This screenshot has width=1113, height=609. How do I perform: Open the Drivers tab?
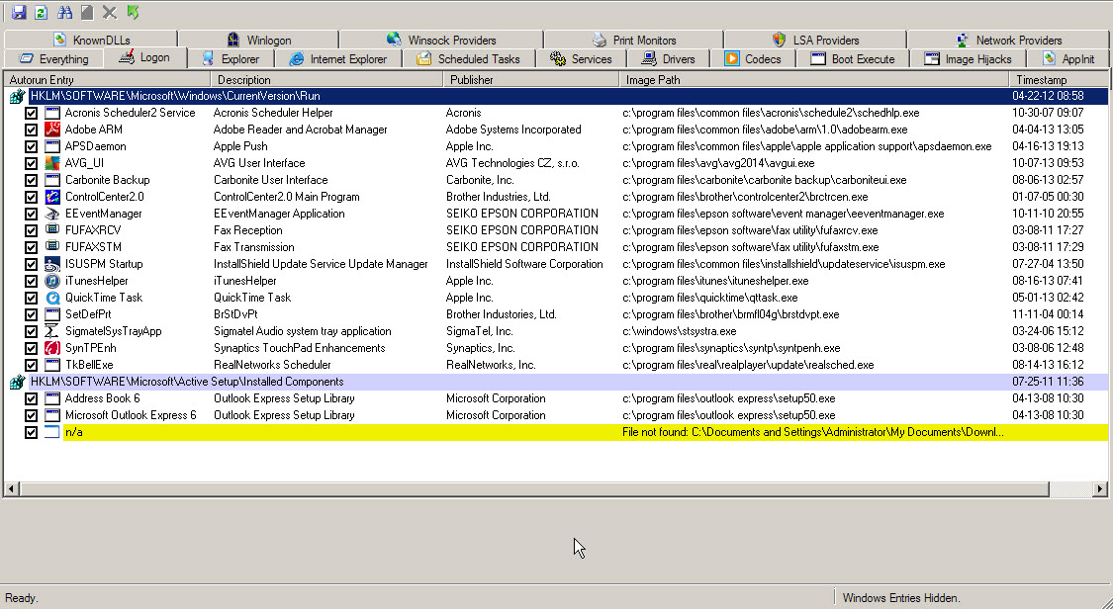pos(667,59)
